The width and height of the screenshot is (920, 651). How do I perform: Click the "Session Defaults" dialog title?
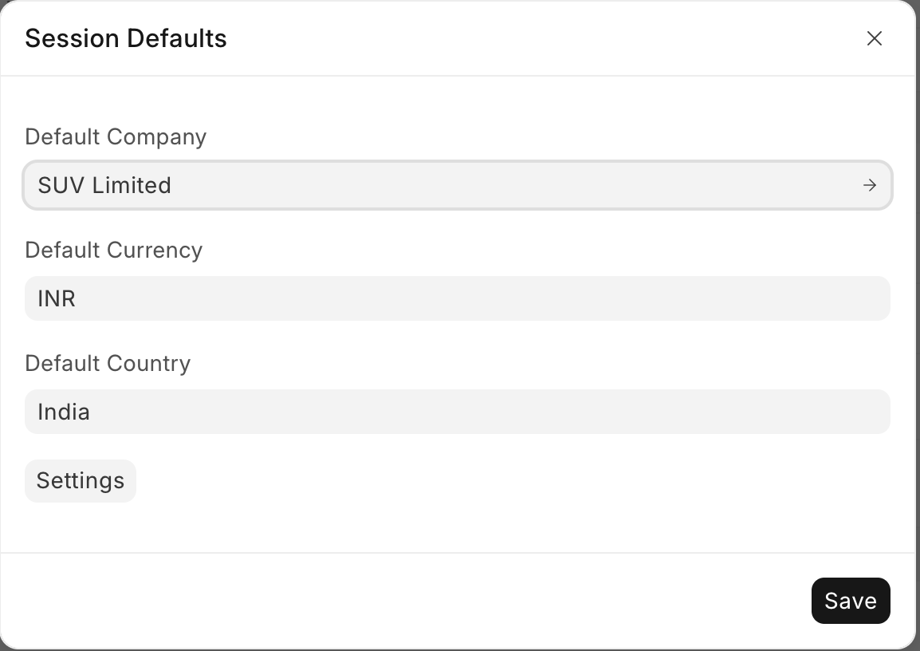point(126,38)
